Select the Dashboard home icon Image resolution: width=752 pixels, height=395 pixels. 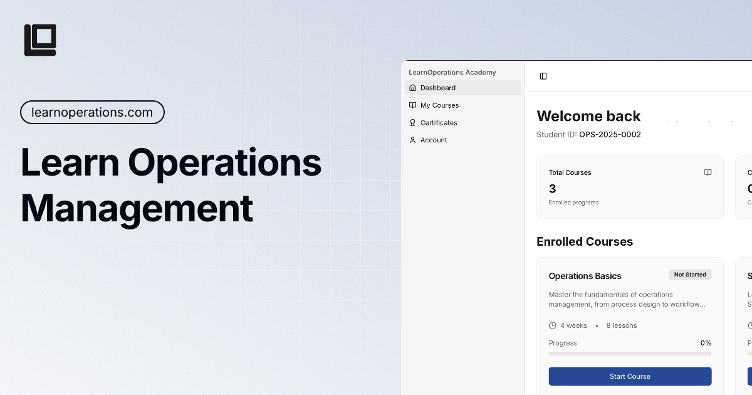coord(412,88)
